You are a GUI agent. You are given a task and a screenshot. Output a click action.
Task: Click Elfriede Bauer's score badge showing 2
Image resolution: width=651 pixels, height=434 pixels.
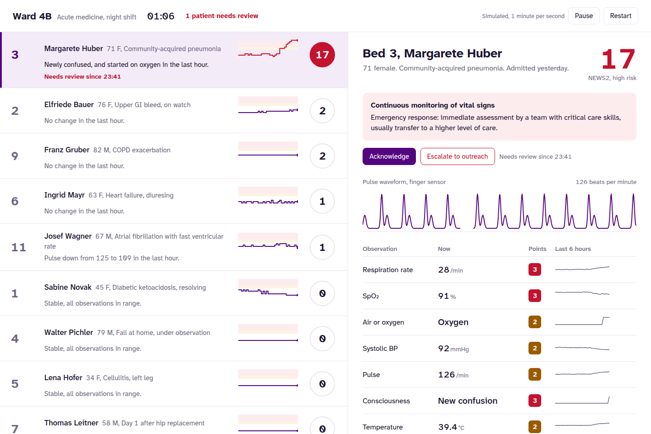click(322, 111)
